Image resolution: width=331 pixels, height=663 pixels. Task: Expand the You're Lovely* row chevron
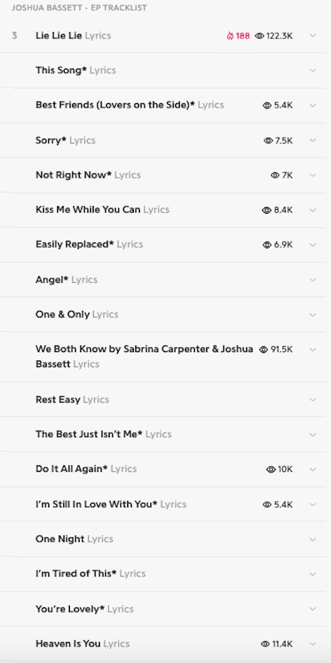click(313, 609)
